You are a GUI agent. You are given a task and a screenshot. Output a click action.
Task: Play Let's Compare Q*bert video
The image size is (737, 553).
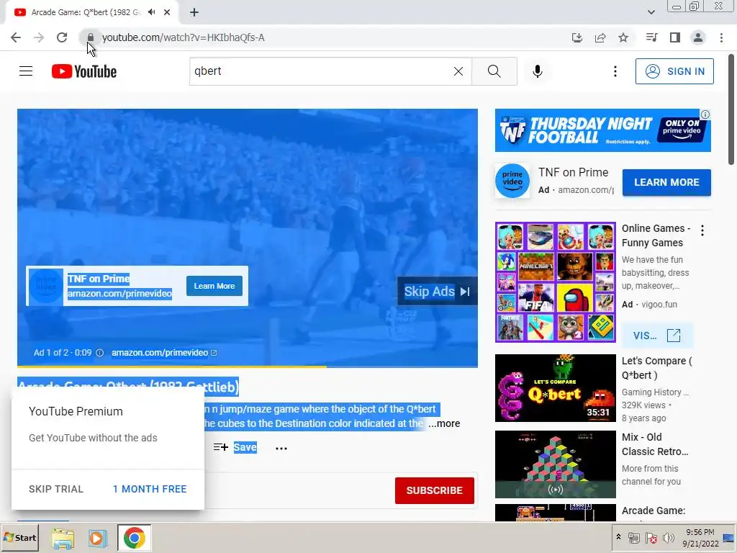(x=555, y=388)
